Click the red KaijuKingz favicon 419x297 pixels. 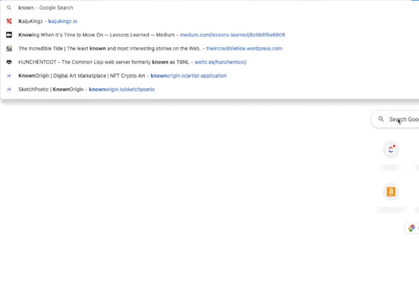[9, 21]
